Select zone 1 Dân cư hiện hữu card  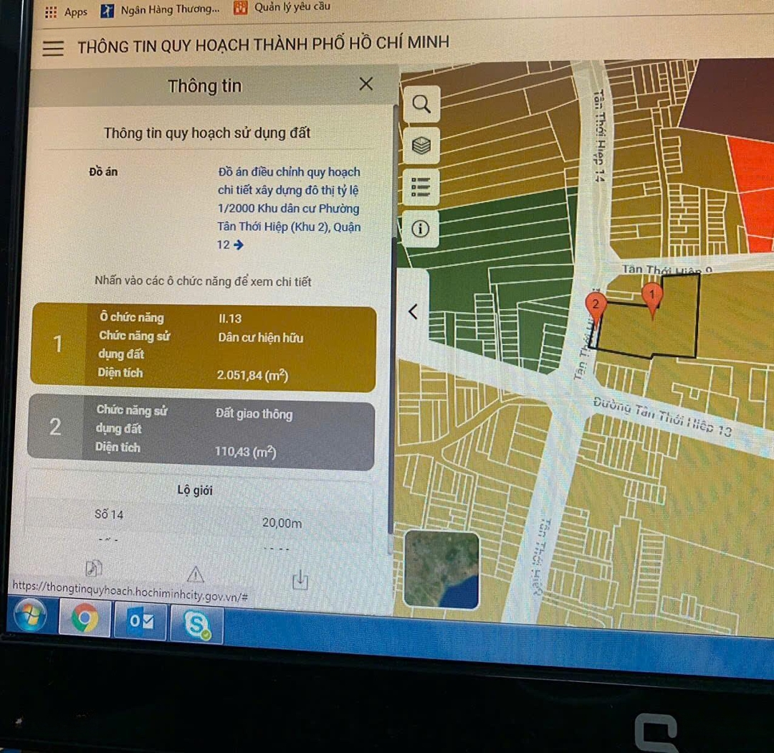coord(204,347)
